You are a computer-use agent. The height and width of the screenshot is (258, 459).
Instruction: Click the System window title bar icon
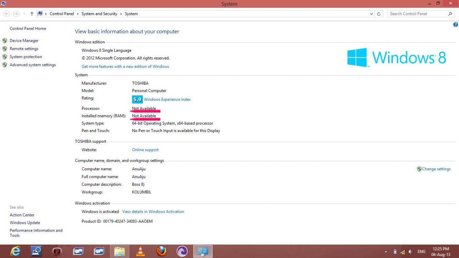3,3
